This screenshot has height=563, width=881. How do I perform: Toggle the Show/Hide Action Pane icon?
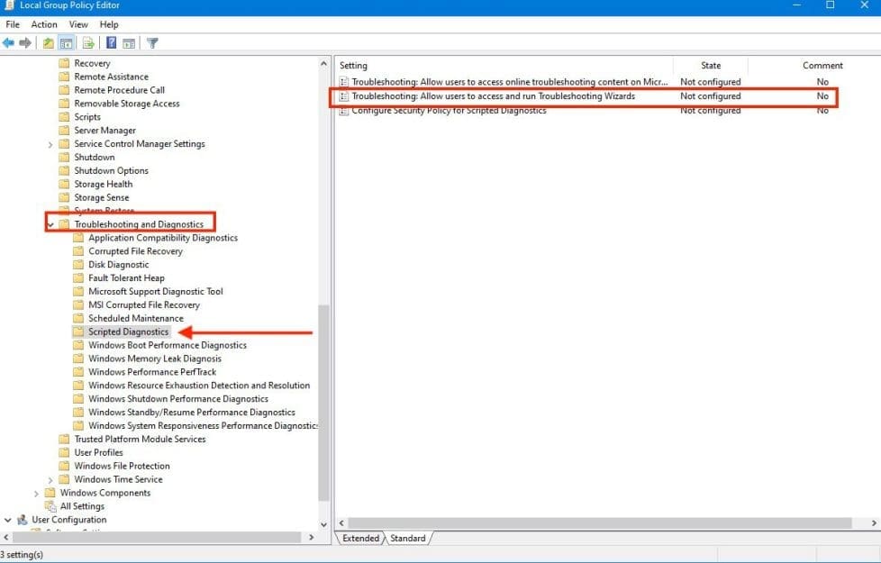coord(129,42)
